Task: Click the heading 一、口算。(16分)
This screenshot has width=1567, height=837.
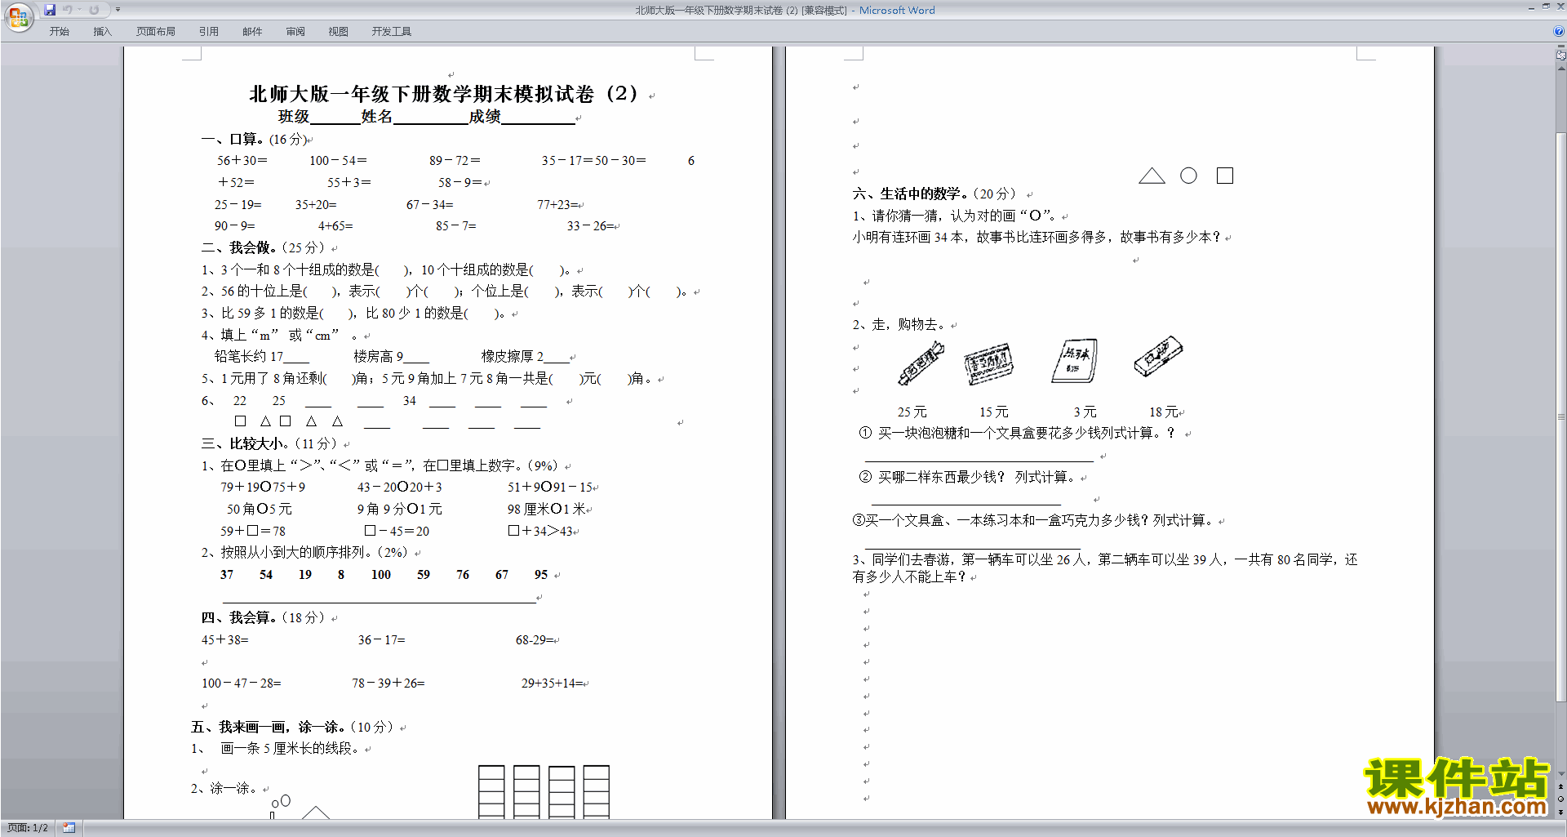Action: [x=254, y=140]
